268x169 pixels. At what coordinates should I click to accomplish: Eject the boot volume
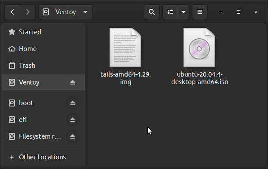[x=73, y=103]
